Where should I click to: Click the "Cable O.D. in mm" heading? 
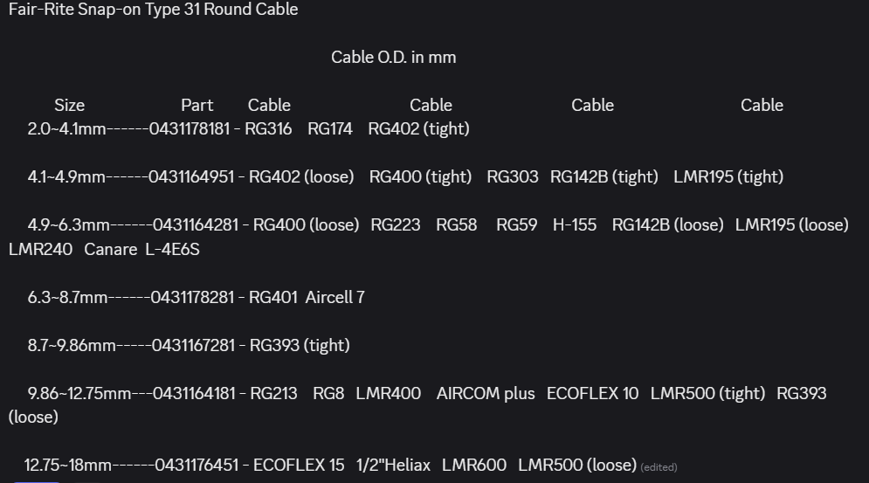click(393, 58)
